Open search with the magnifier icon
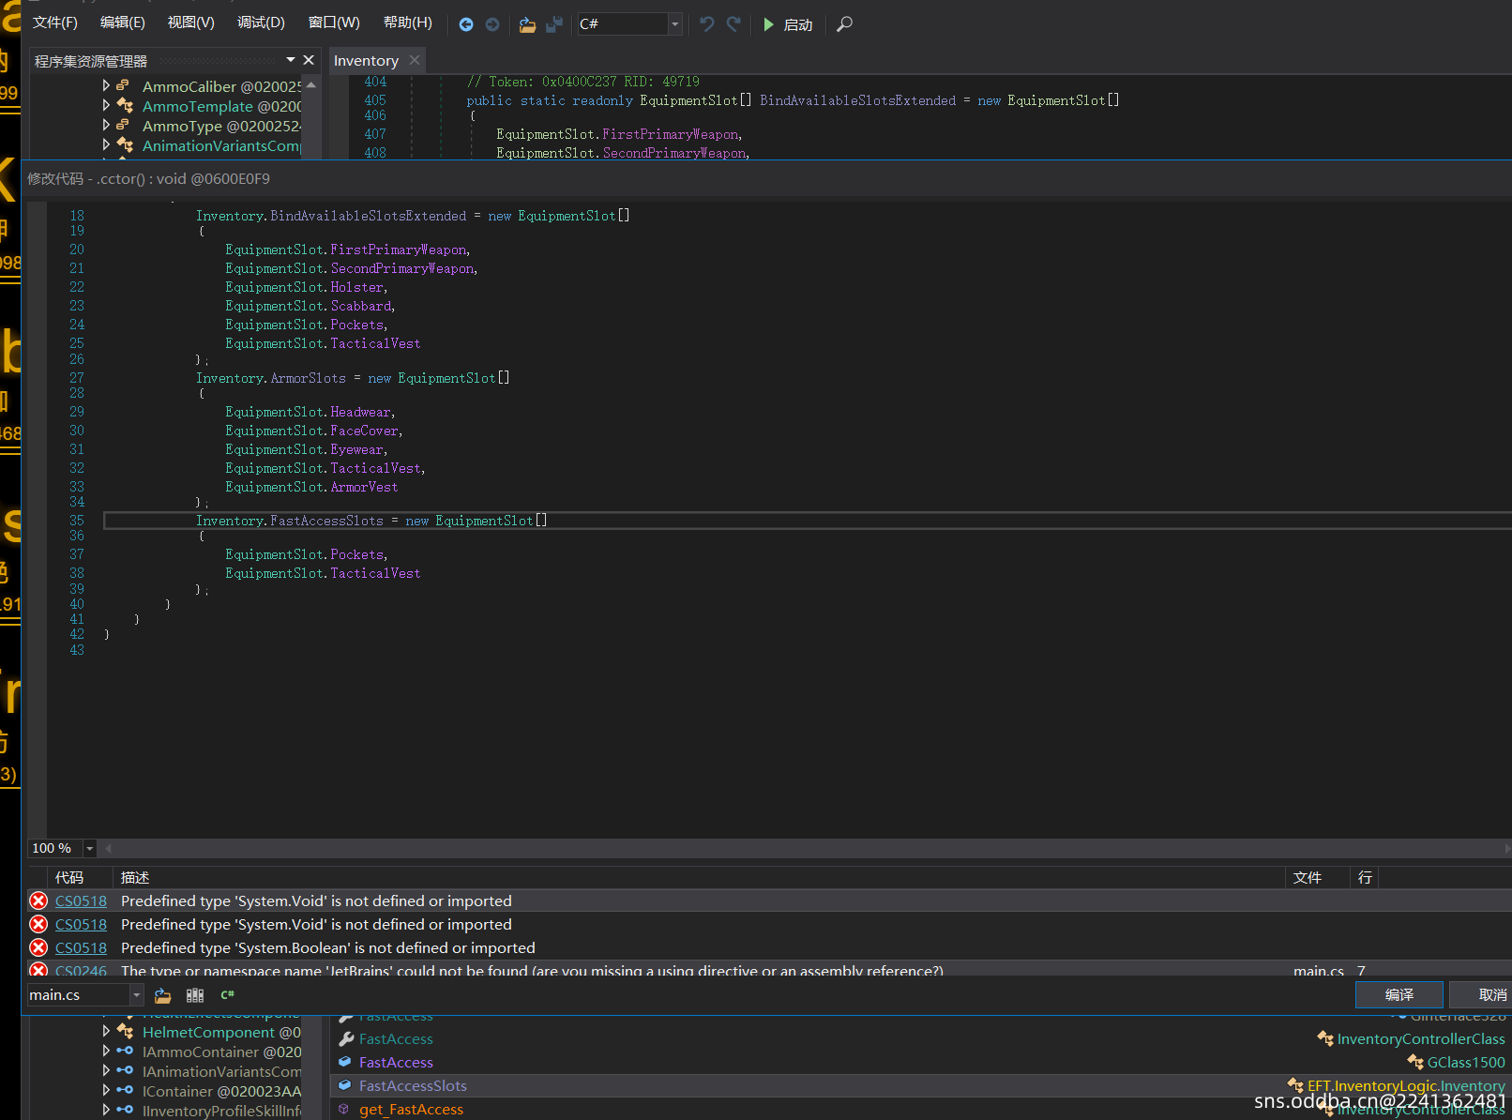This screenshot has height=1120, width=1512. [844, 24]
